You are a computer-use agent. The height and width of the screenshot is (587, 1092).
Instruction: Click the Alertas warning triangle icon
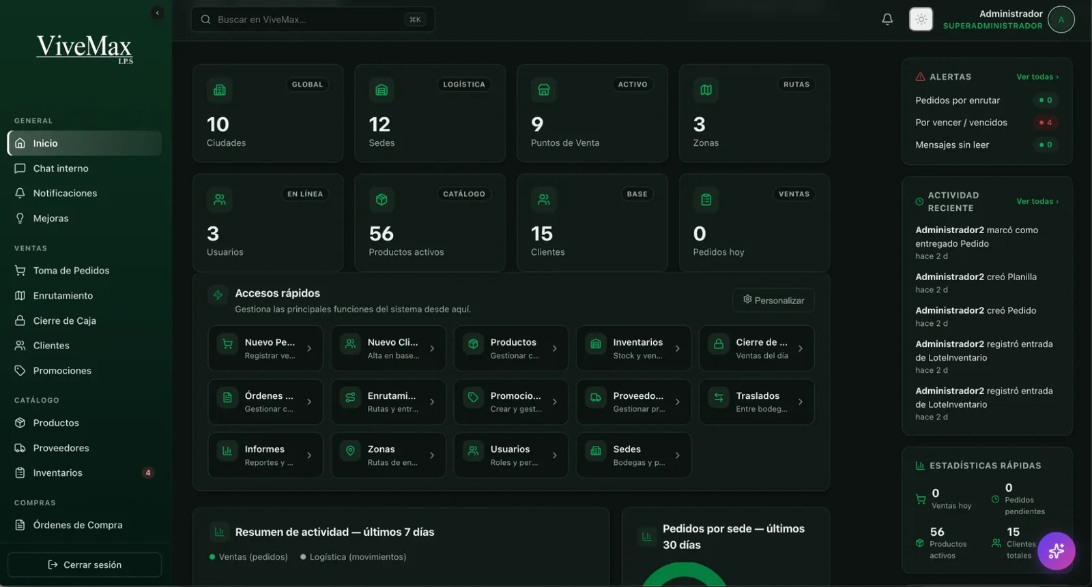pos(920,77)
